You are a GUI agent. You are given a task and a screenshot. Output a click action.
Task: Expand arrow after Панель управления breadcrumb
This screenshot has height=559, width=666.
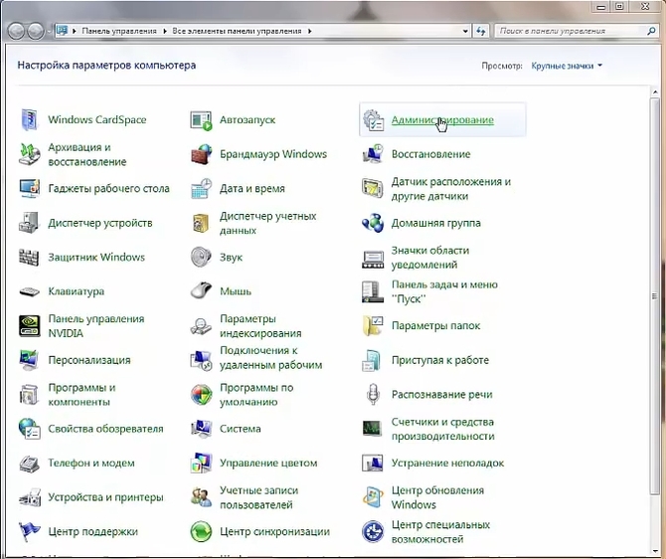165,31
